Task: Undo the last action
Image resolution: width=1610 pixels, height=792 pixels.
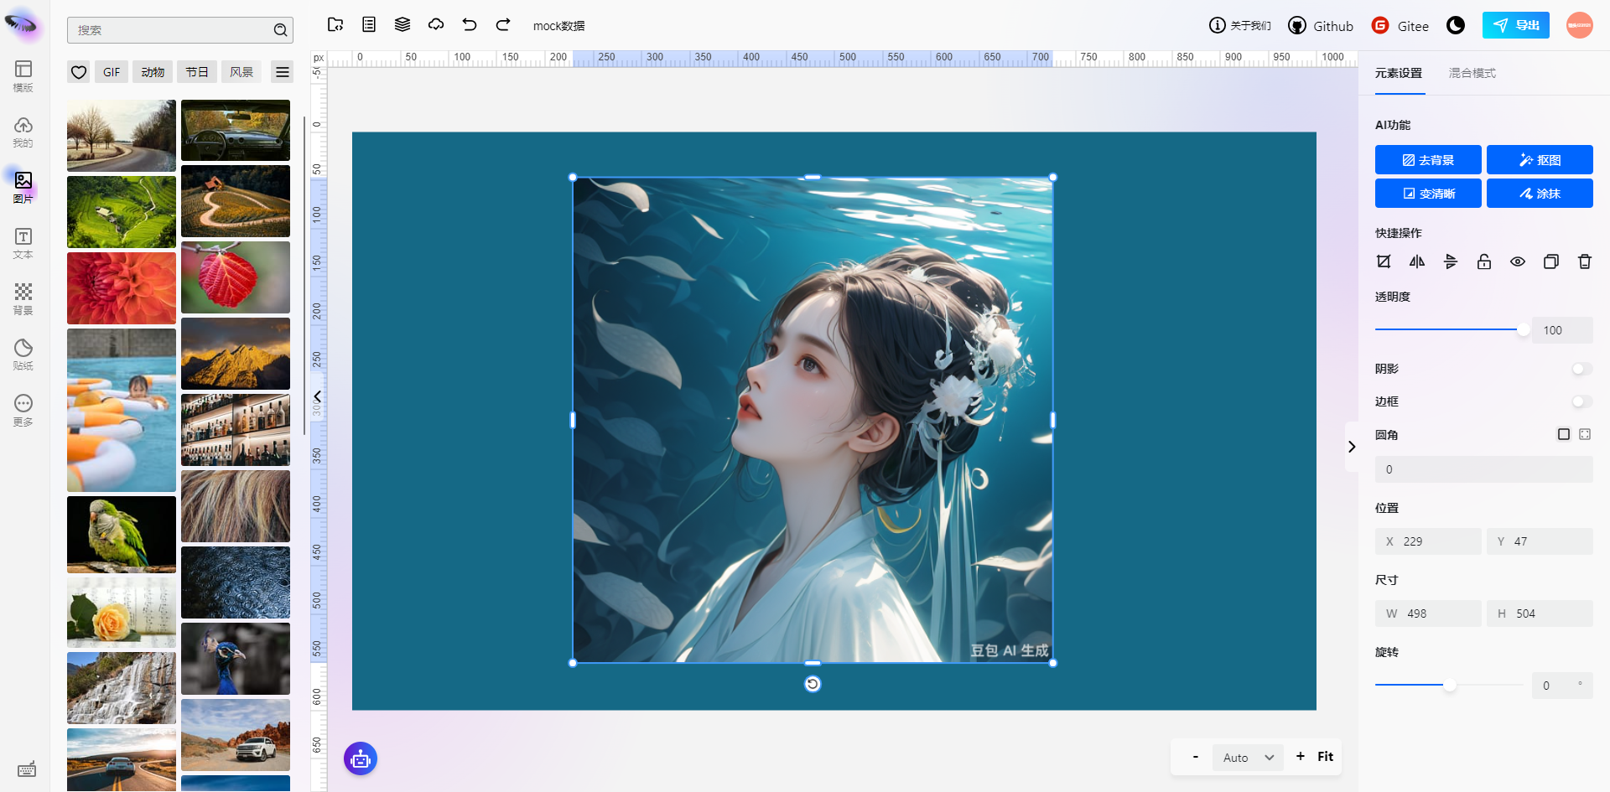Action: point(470,25)
